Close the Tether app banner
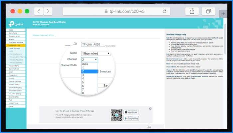 click(x=150, y=109)
